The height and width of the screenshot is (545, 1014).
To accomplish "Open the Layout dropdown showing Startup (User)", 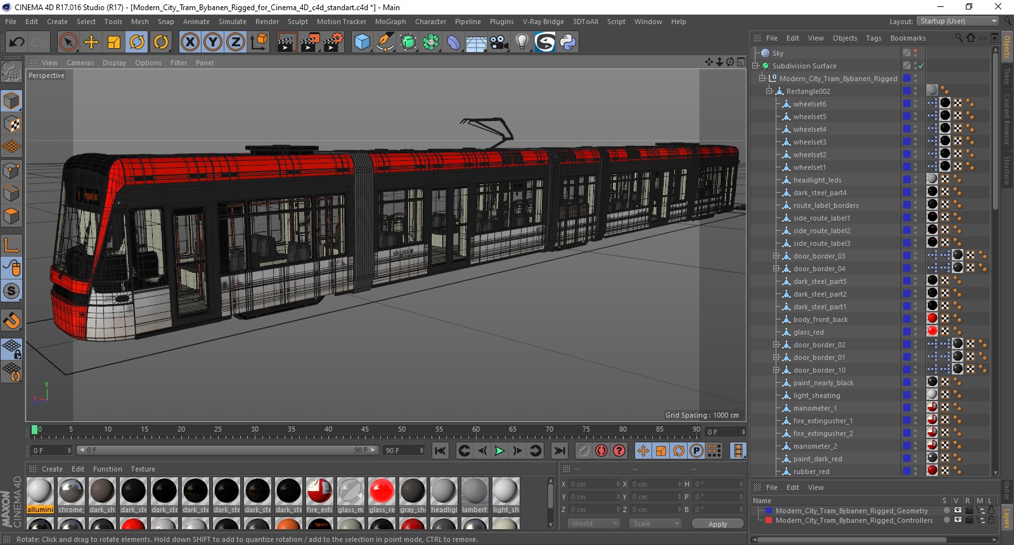I will (x=958, y=21).
